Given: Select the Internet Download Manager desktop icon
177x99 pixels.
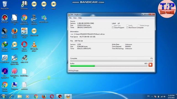Looking at the screenshot, I should pos(5,46).
